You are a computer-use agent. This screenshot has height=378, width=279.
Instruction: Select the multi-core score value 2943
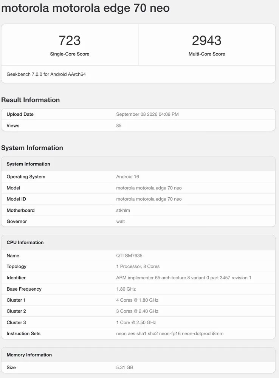pos(207,40)
